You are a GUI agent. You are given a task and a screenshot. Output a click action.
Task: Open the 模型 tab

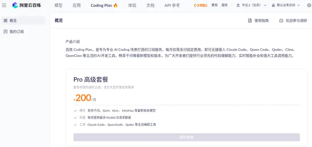tap(58, 6)
